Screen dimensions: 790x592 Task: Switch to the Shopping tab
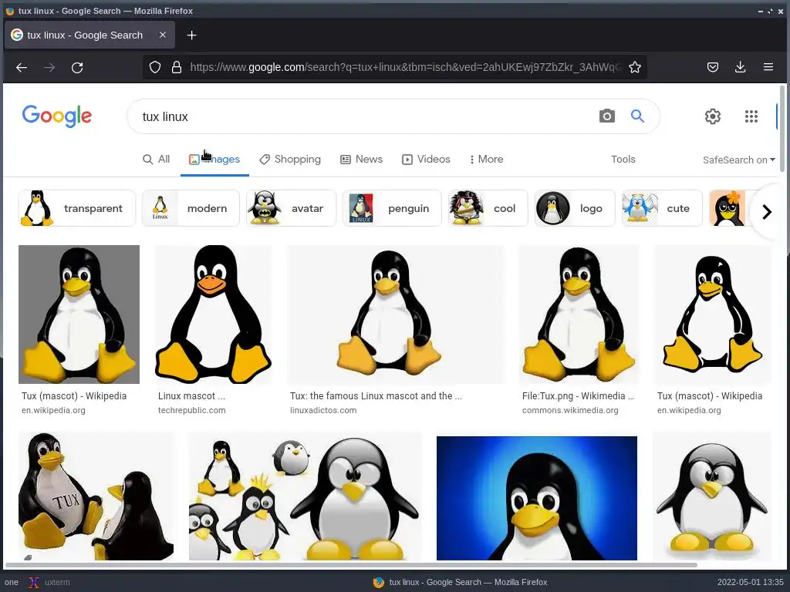tap(290, 159)
